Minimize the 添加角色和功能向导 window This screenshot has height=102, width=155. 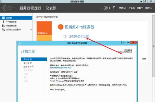[124, 43]
